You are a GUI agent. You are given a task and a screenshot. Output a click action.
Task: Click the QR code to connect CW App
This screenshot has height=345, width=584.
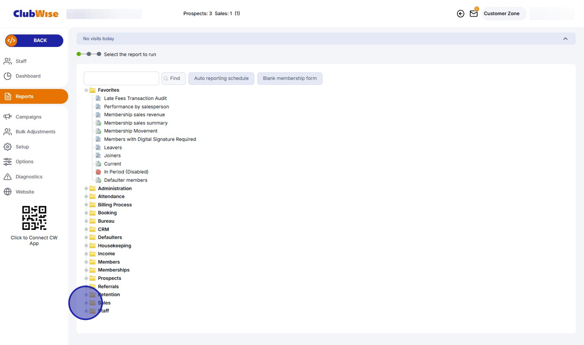34,218
